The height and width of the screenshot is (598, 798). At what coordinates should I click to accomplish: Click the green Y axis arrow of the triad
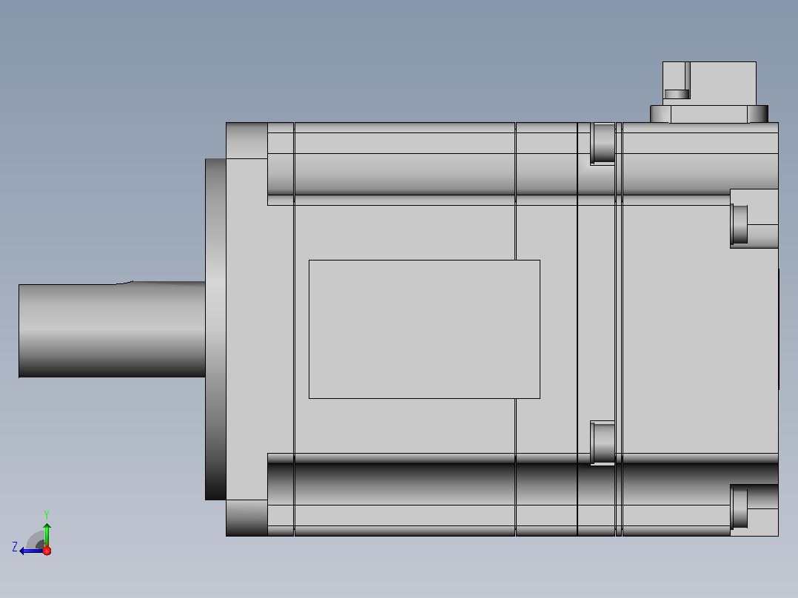(47, 535)
